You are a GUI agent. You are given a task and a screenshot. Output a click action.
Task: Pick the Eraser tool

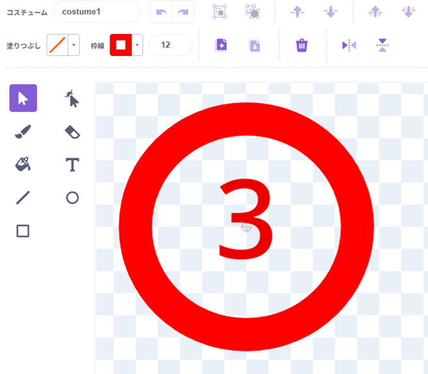coord(72,132)
